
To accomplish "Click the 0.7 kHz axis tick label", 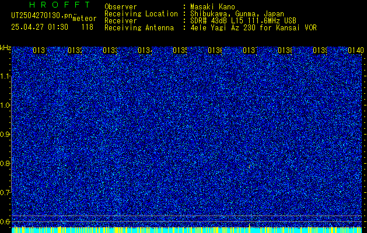I will click(x=5, y=193).
